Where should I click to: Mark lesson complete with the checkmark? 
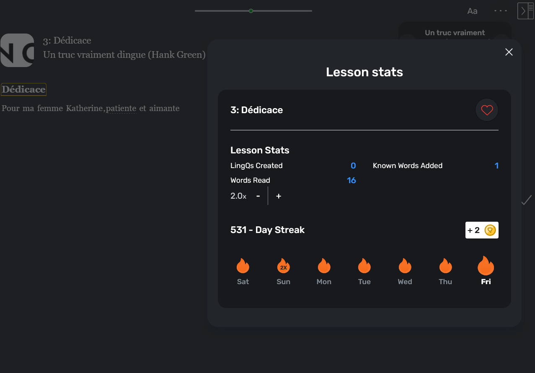(526, 201)
